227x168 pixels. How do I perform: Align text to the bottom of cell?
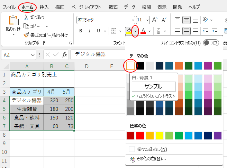pyautogui.click(x=196, y=20)
